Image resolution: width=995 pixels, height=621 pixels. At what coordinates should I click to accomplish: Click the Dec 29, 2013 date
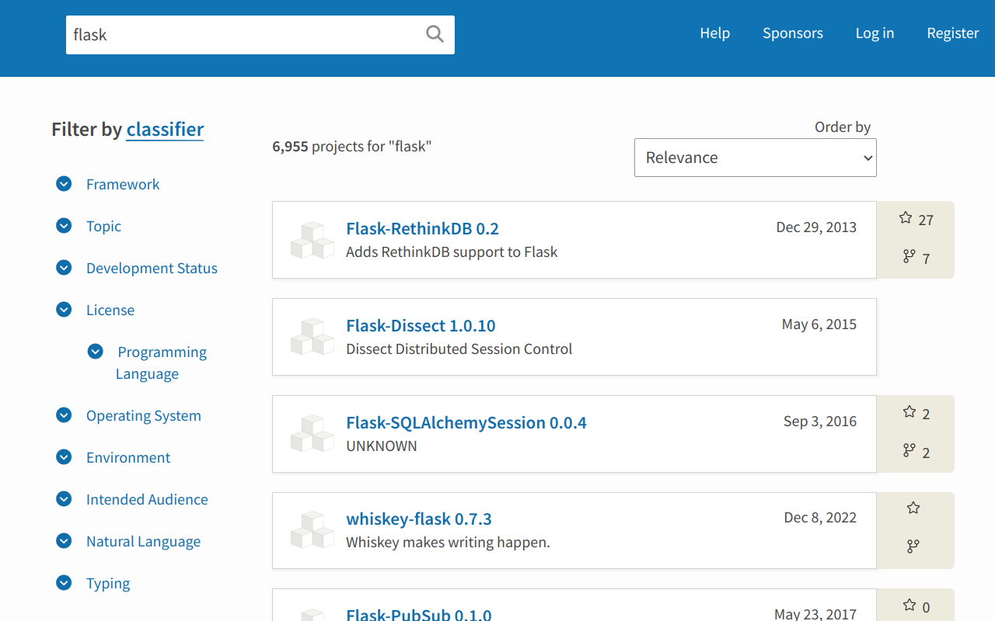pyautogui.click(x=816, y=227)
